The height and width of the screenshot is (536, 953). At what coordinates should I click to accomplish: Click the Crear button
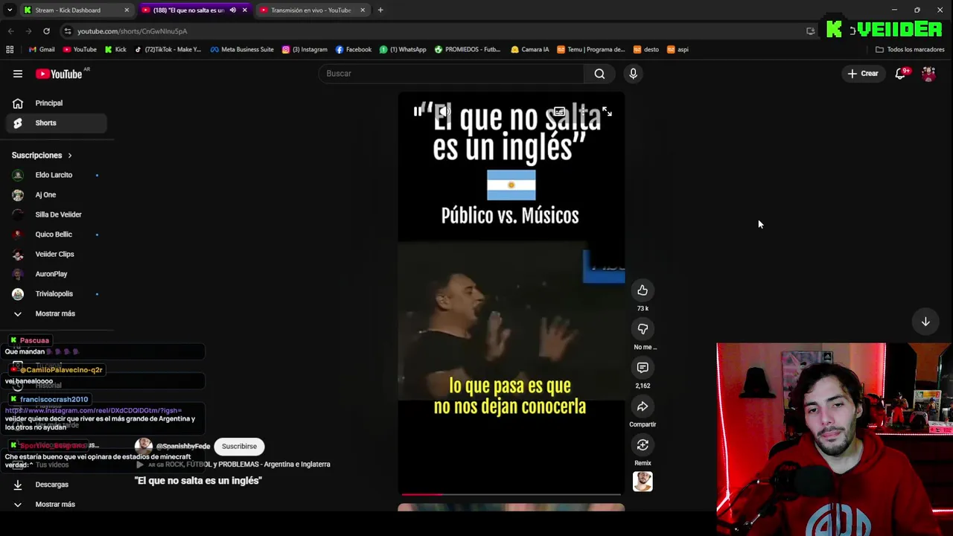coord(863,74)
